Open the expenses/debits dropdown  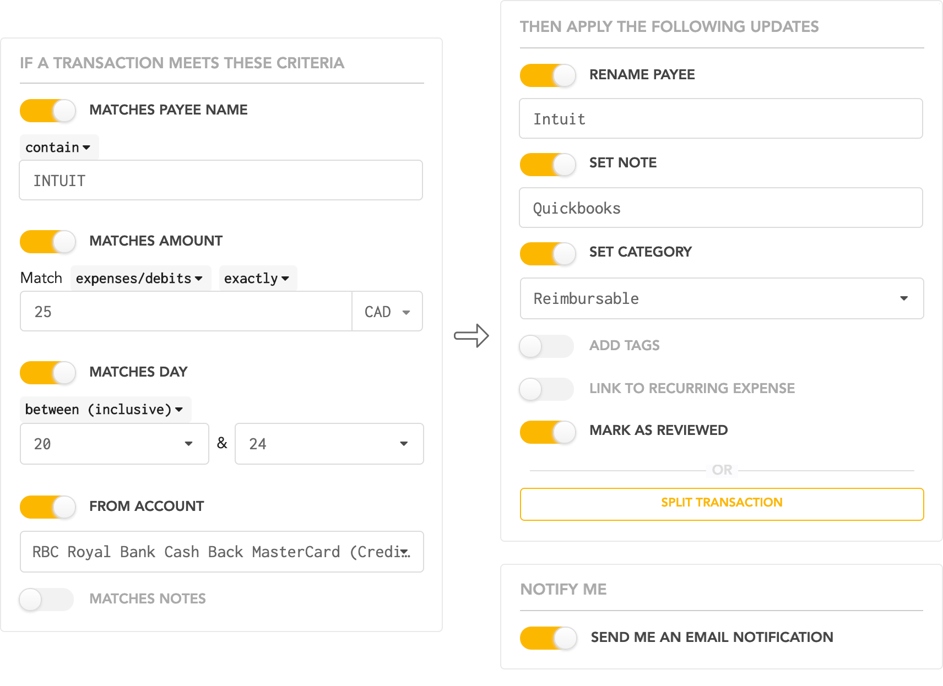(140, 279)
